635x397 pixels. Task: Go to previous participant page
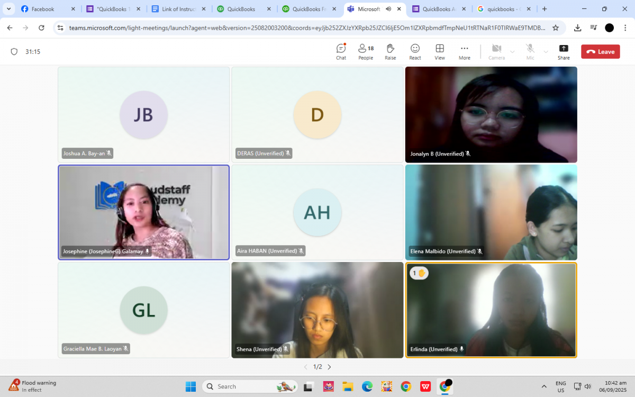click(305, 367)
